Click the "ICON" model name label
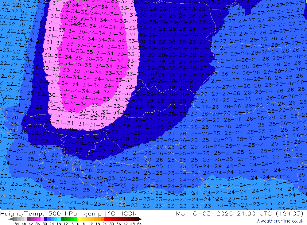The height and width of the screenshot is (225, 307). pos(129,213)
